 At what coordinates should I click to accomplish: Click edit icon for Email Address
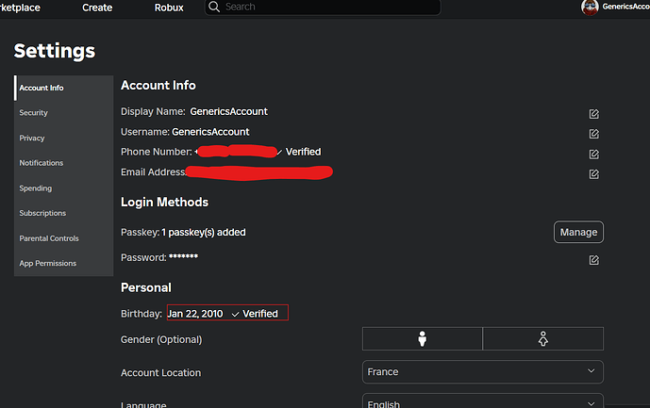point(593,174)
